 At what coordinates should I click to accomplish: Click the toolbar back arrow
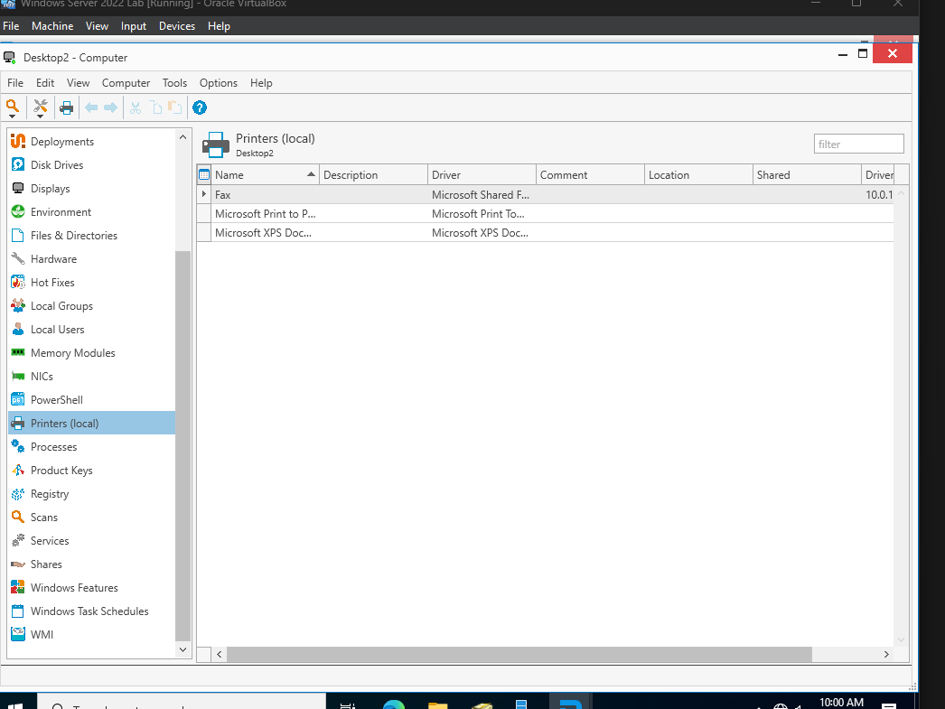[x=91, y=107]
